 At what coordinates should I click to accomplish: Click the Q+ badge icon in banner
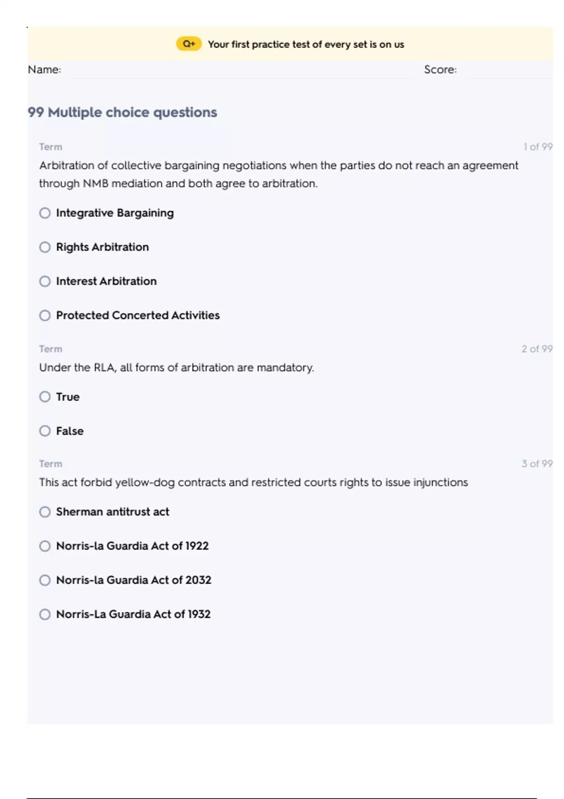pyautogui.click(x=188, y=44)
